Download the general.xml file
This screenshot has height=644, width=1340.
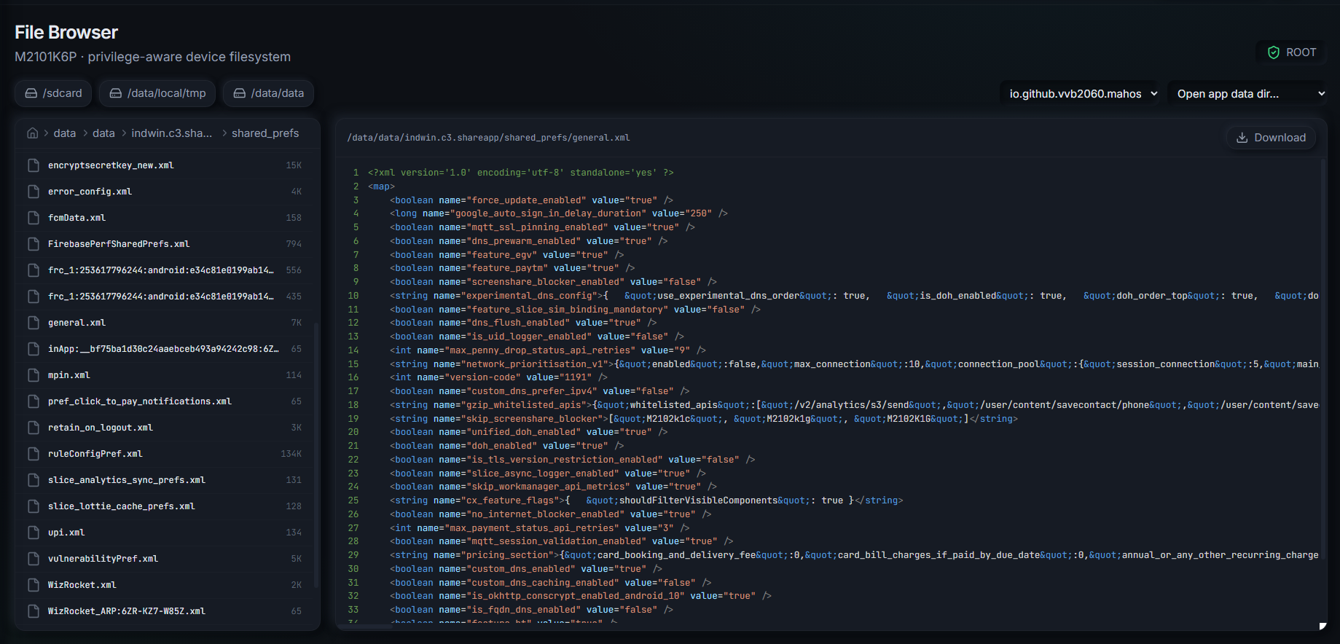click(x=1271, y=138)
